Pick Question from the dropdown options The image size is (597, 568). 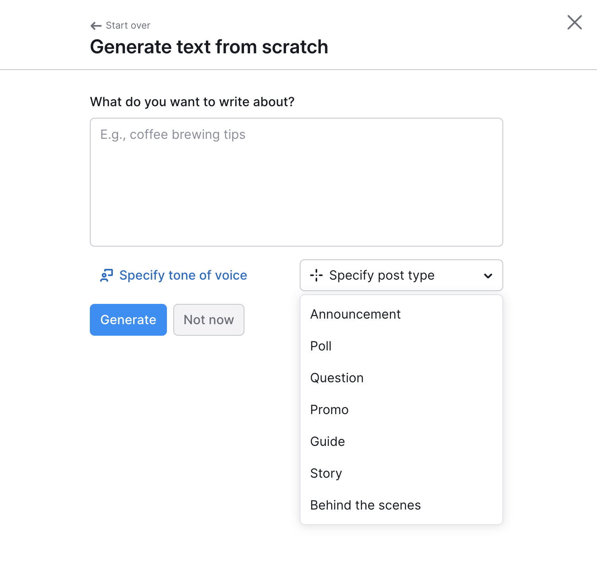point(337,378)
